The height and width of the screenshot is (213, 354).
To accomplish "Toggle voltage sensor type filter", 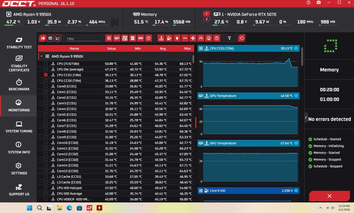I will point(169,38).
